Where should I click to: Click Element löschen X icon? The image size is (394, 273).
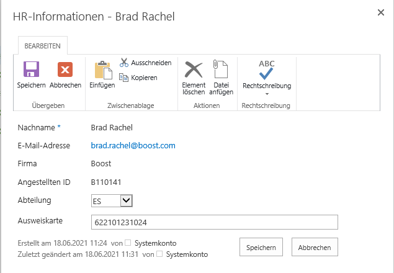[x=194, y=69]
